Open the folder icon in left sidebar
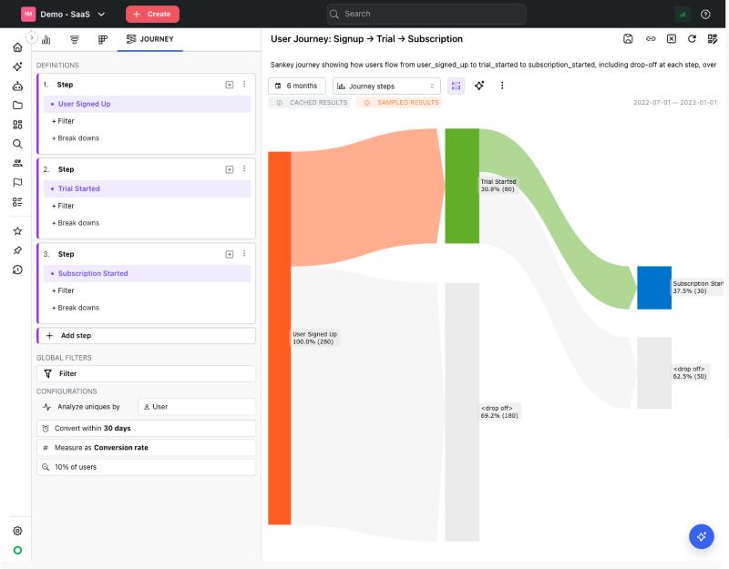The width and height of the screenshot is (729, 569). coord(17,106)
